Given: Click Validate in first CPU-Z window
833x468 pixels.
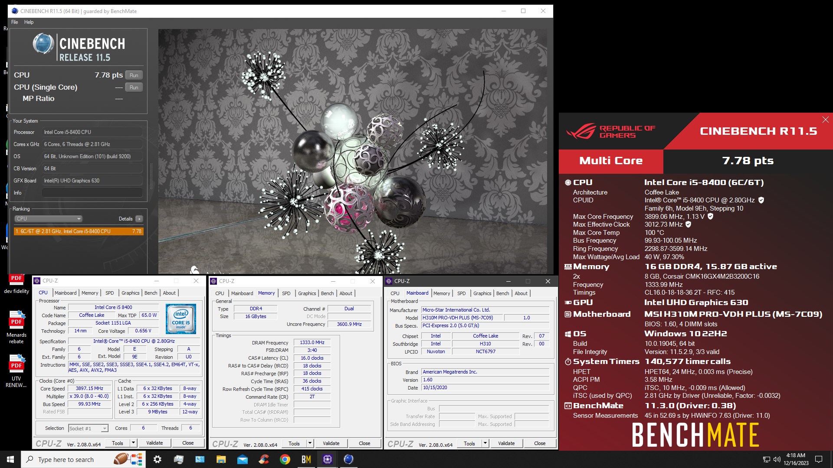Looking at the screenshot, I should 154,443.
